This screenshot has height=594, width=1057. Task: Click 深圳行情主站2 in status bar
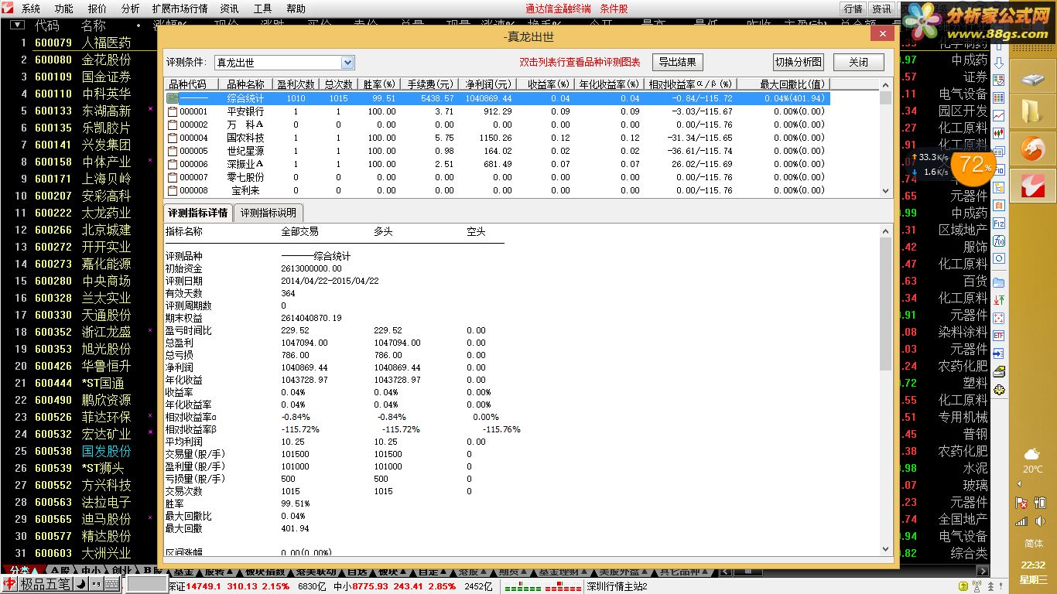point(617,586)
